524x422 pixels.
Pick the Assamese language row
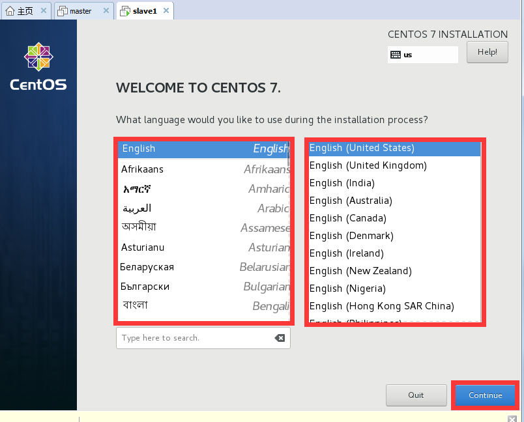coord(203,228)
